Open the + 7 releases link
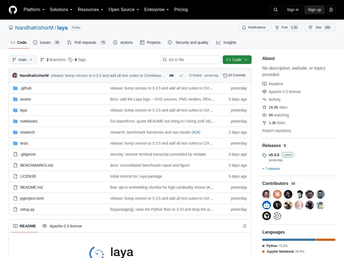This screenshot has width=344, height=258. [x=271, y=169]
